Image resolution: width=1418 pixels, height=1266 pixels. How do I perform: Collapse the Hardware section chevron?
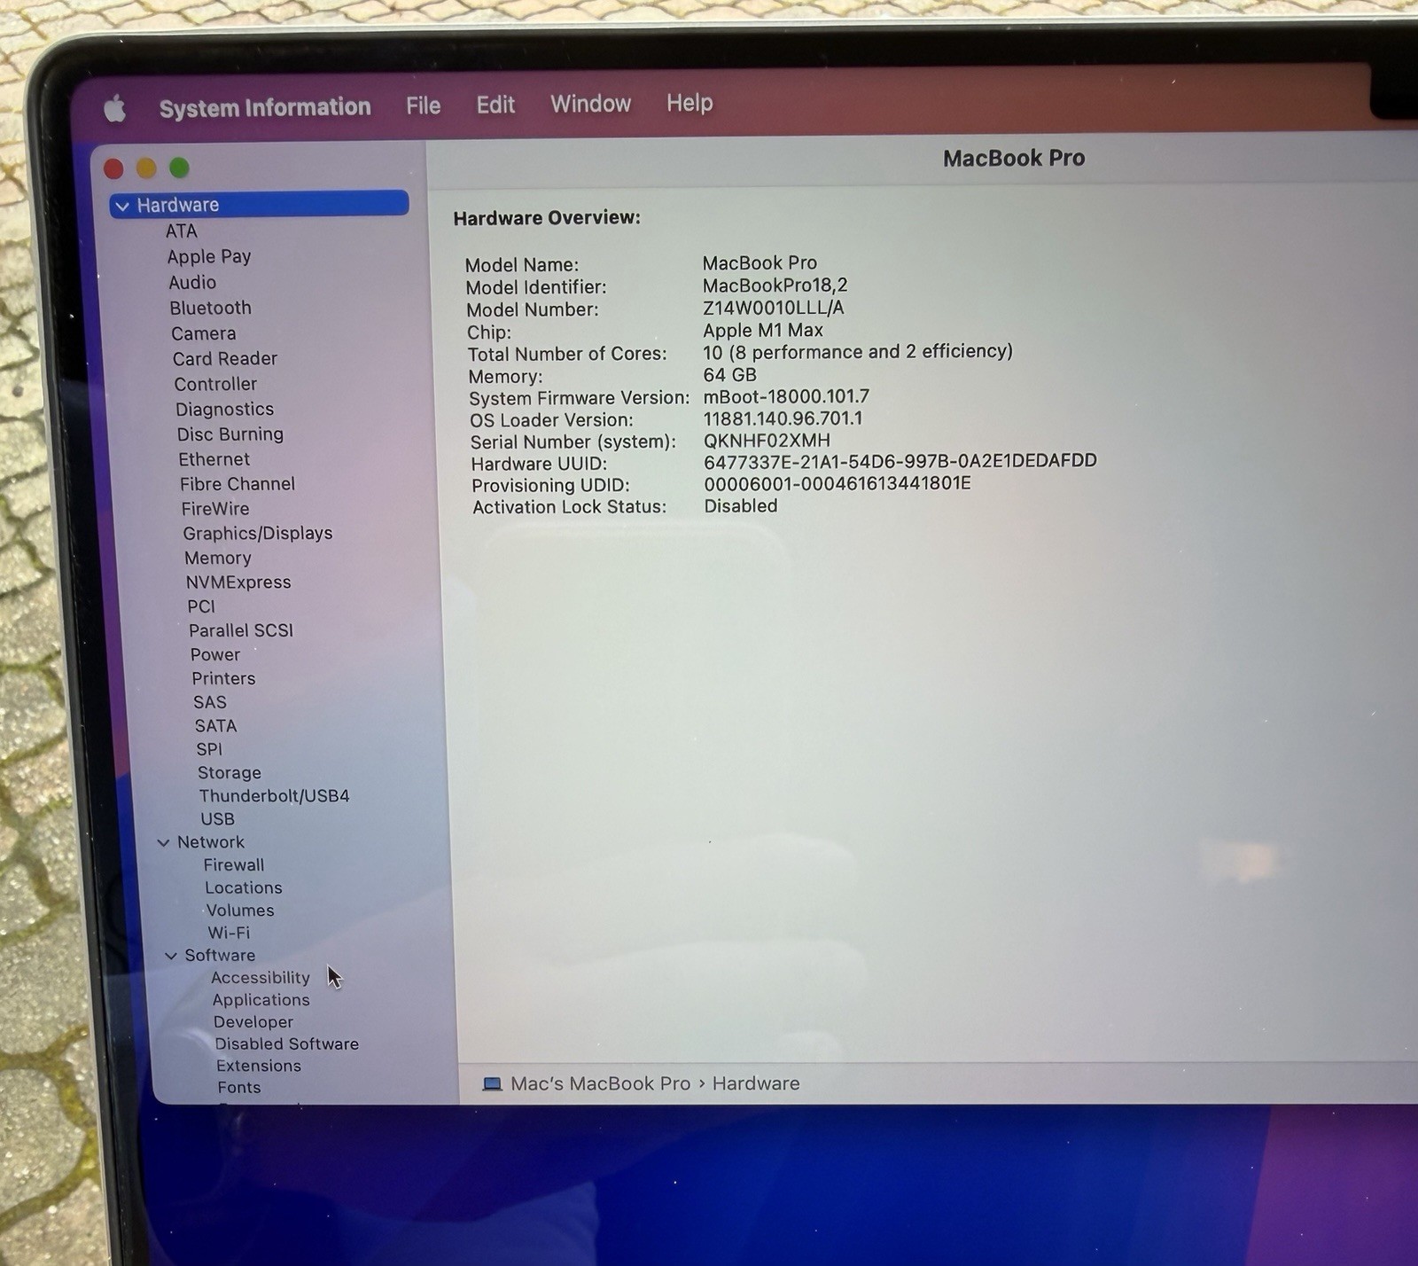pos(122,207)
